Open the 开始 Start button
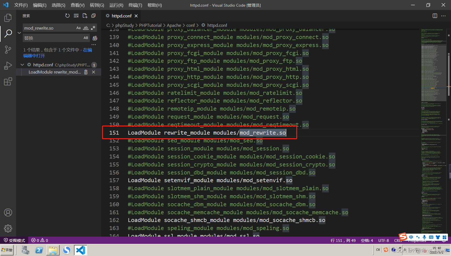Image resolution: width=451 pixels, height=256 pixels. [7, 250]
